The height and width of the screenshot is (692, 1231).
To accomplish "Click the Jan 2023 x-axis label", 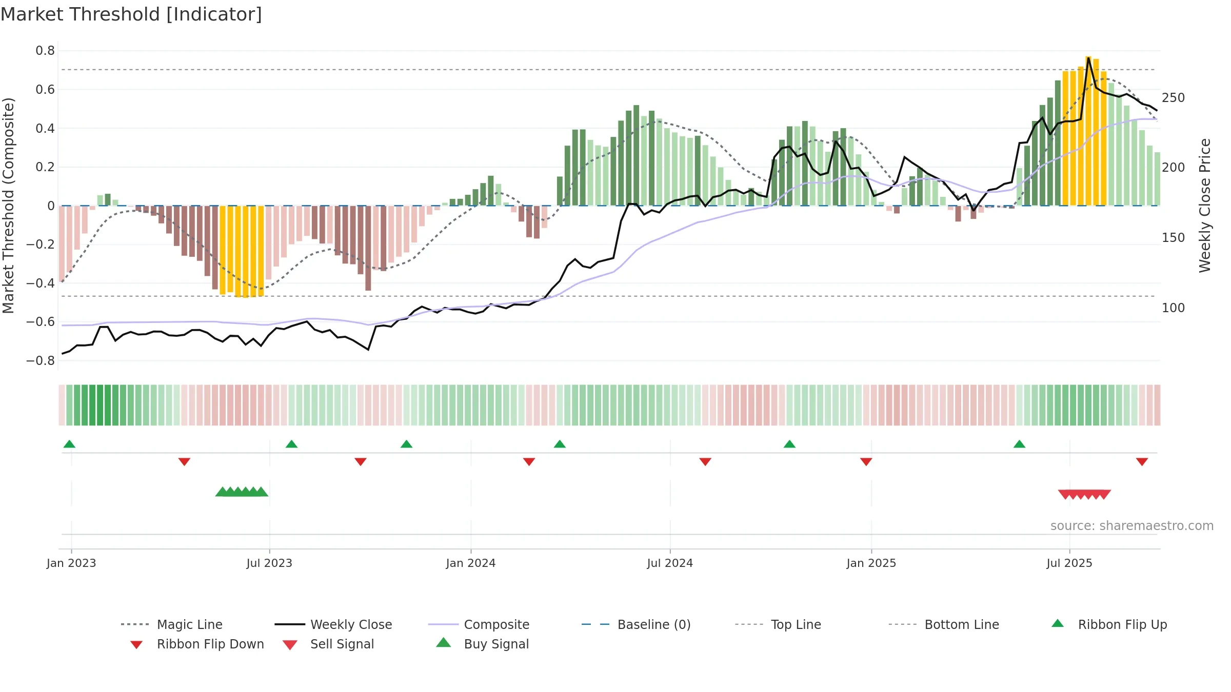I will 71,563.
